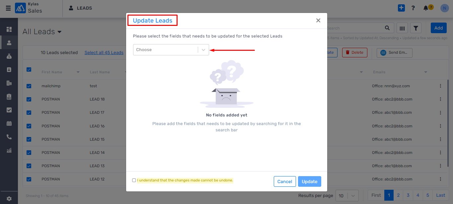Open the Calls phone icon in the sidebar

9,137
